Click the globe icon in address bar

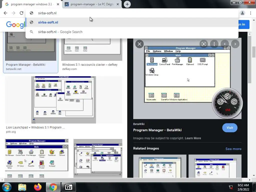[x=31, y=13]
